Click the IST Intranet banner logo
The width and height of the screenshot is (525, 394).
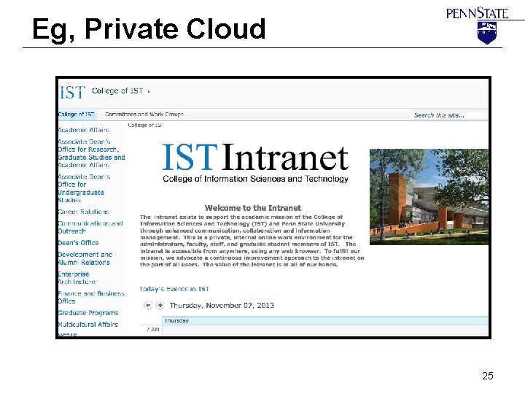(x=255, y=163)
